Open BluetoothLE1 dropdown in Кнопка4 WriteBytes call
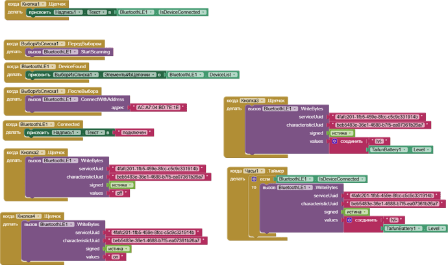Viewport: 448px width, 265px height. [x=56, y=225]
